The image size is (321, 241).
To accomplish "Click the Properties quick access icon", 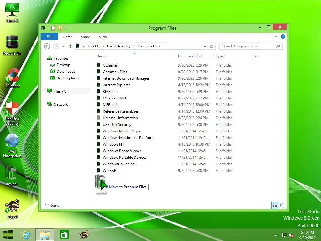I will 53,28.
